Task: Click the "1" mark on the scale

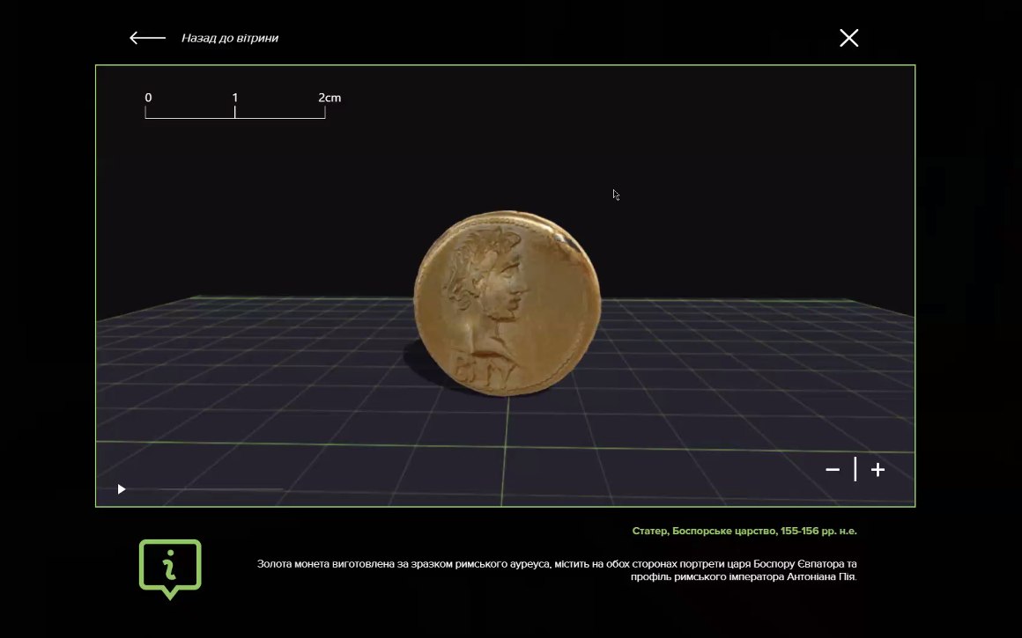Action: point(234,98)
